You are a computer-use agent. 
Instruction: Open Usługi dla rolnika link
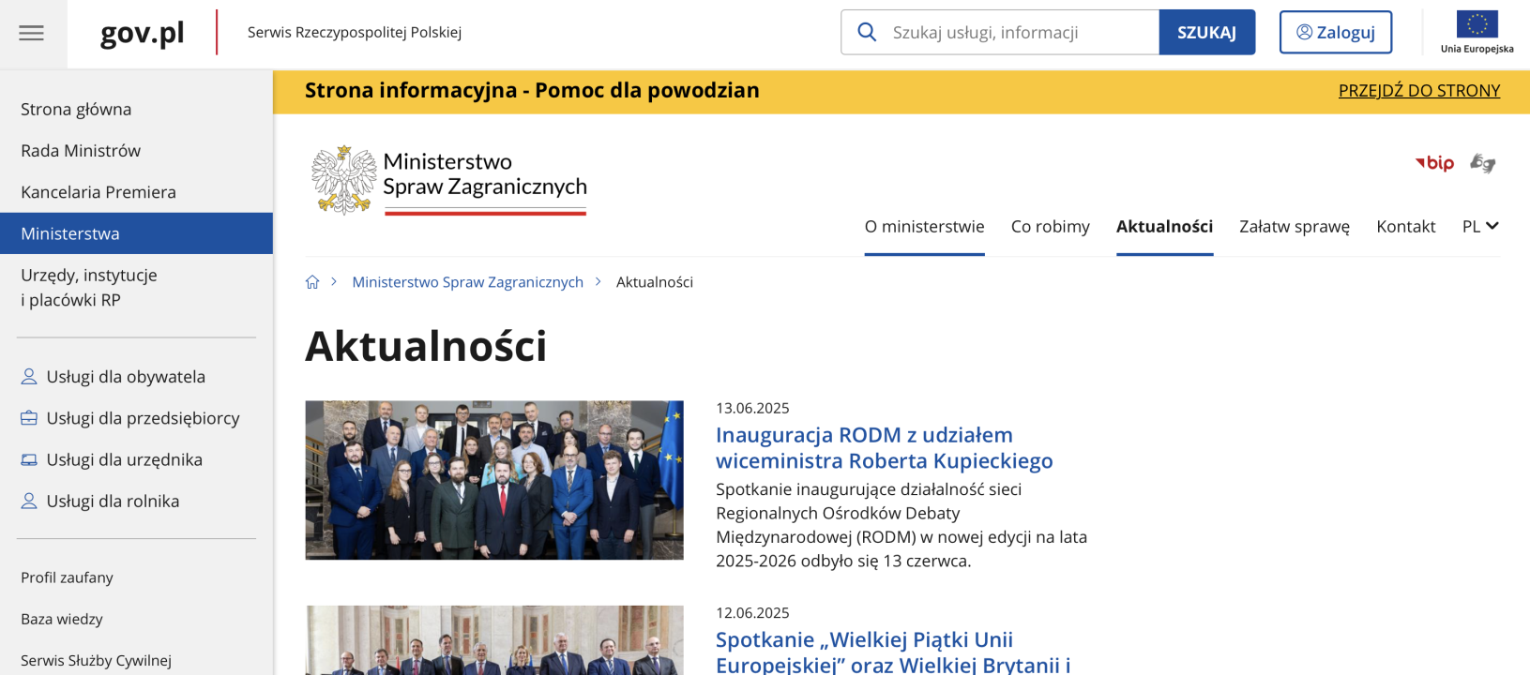coord(113,502)
